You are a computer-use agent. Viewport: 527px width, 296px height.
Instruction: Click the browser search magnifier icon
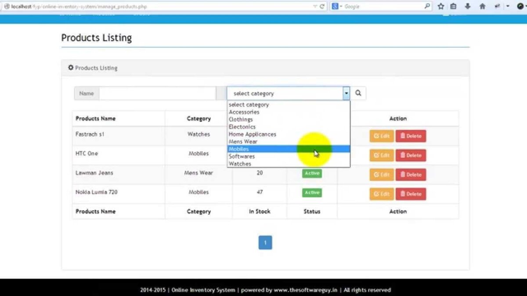tap(428, 6)
